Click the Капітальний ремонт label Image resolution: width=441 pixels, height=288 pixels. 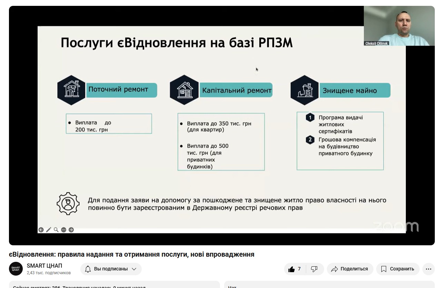pos(237,90)
